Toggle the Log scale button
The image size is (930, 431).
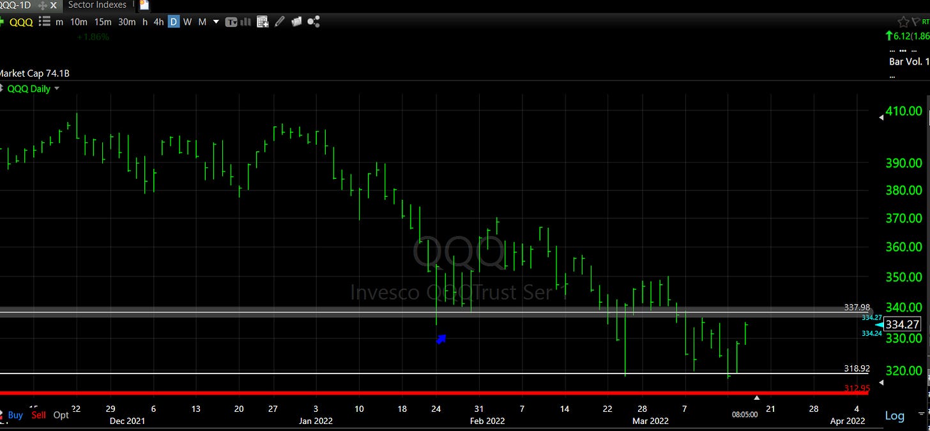pos(894,416)
